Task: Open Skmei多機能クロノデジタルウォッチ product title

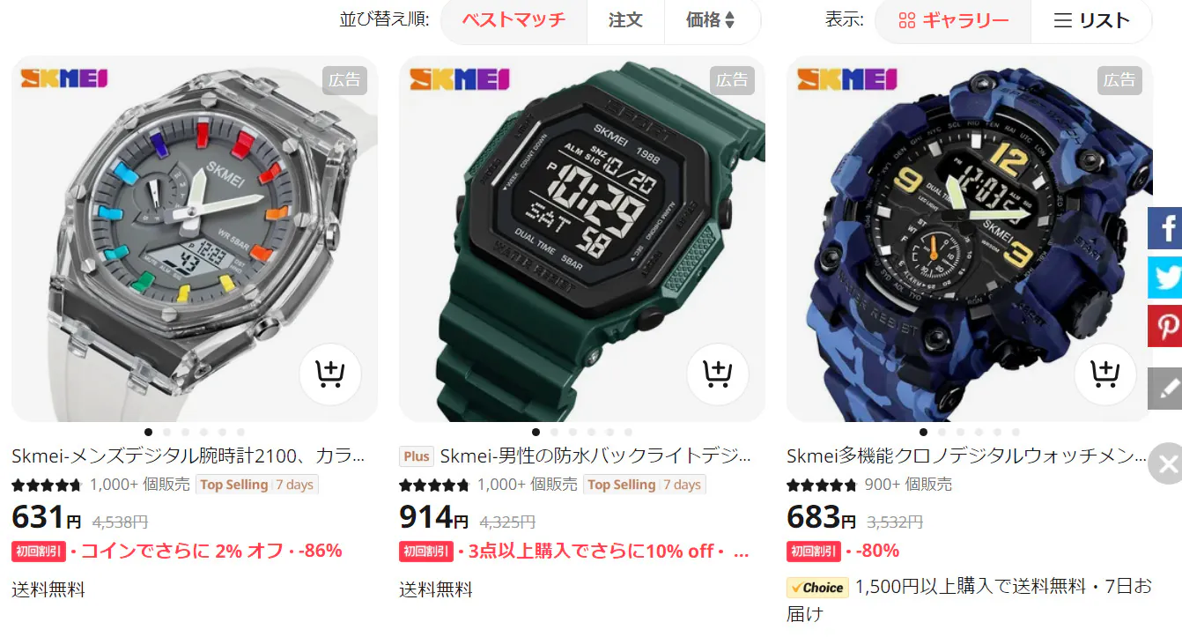Action: (966, 456)
